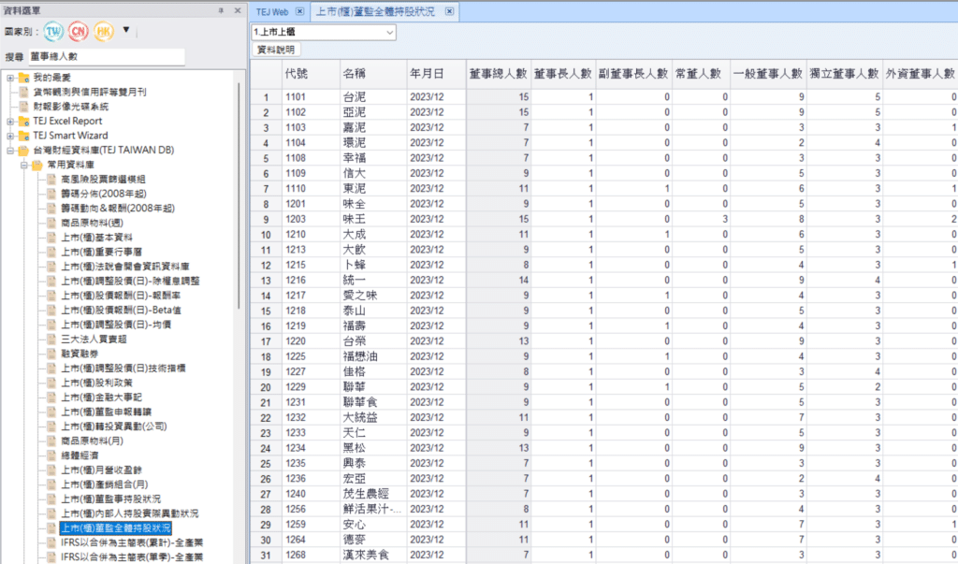Image resolution: width=958 pixels, height=564 pixels.
Task: Expand the 我的最愛 folder
Action: 9,78
